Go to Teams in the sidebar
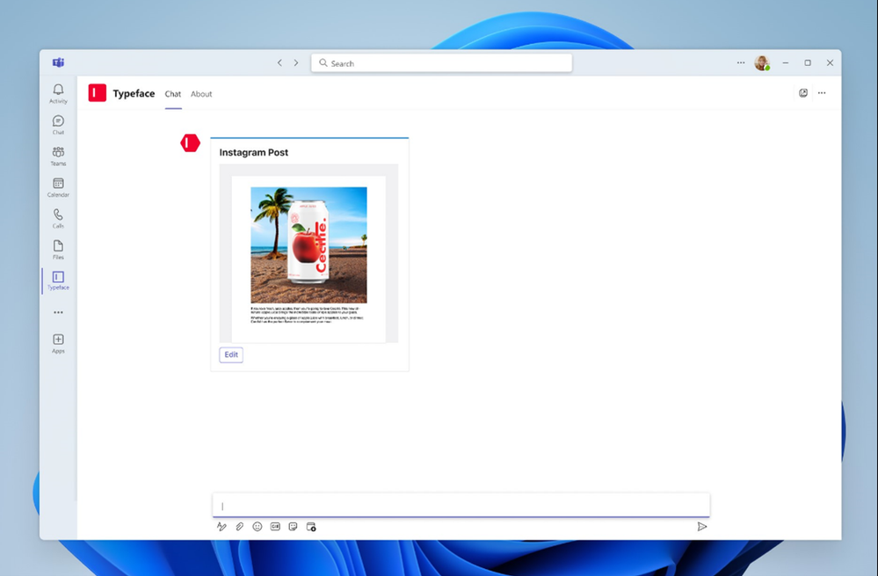Image resolution: width=878 pixels, height=576 pixels. pos(58,157)
